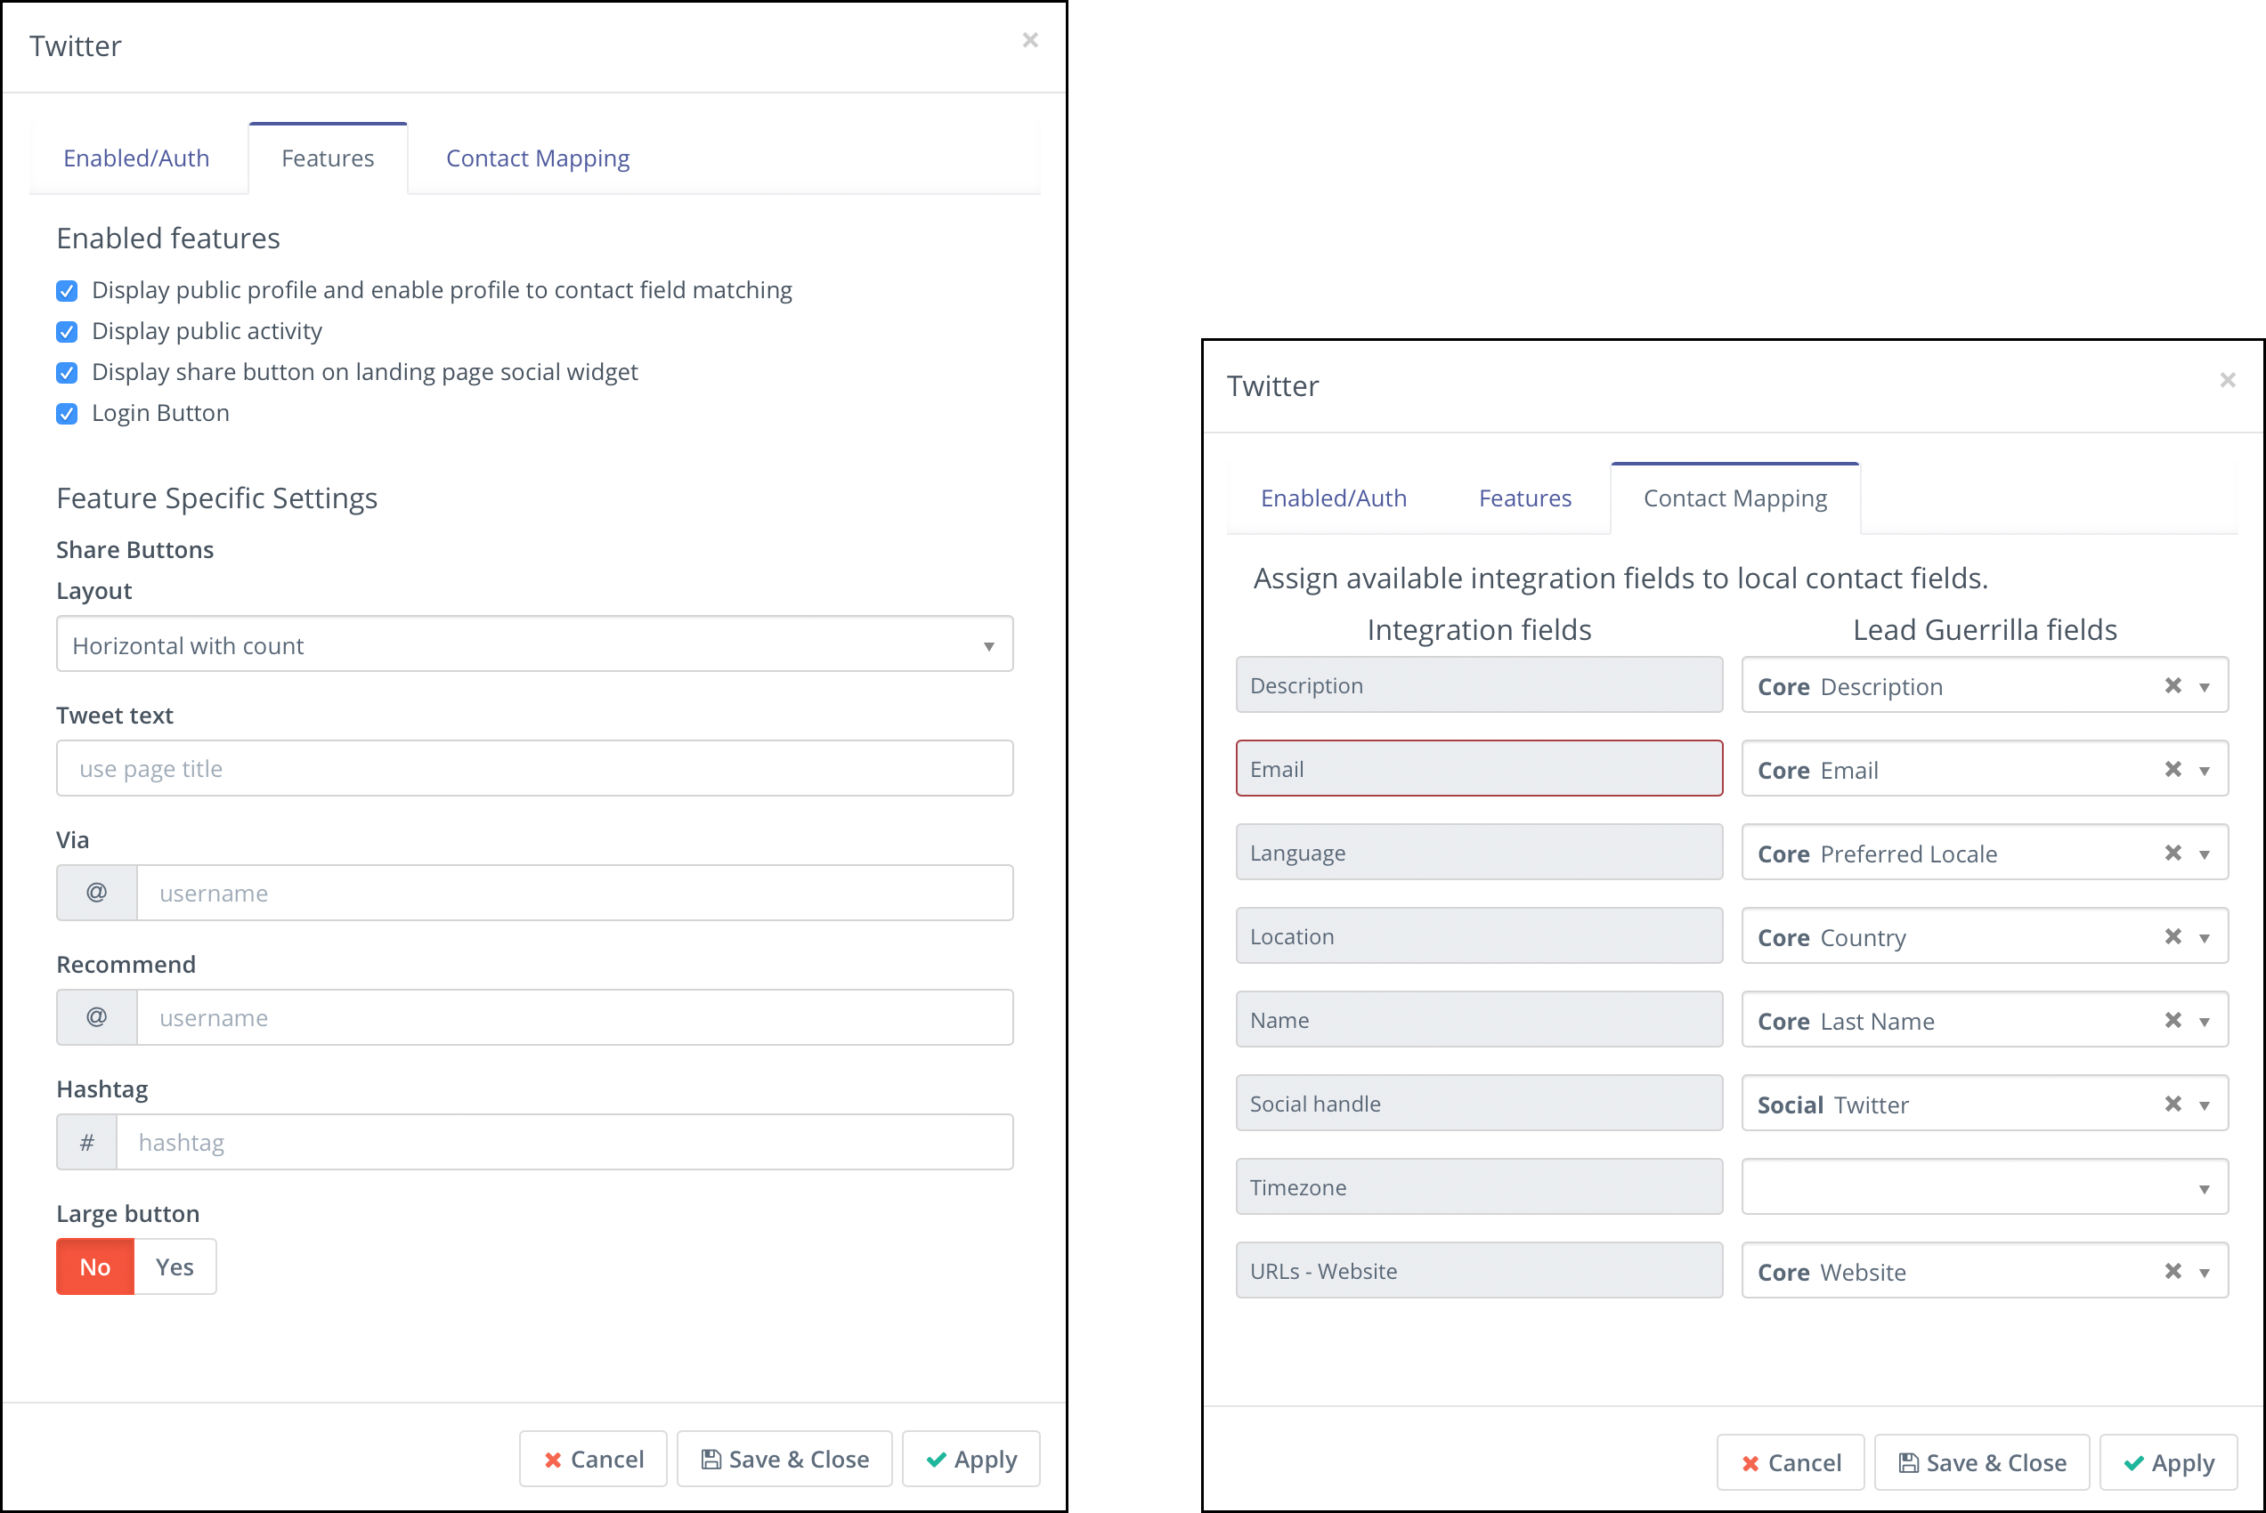Switch to Enabled/Auth tab in Features dialog
This screenshot has height=1513, width=2266.
[136, 158]
